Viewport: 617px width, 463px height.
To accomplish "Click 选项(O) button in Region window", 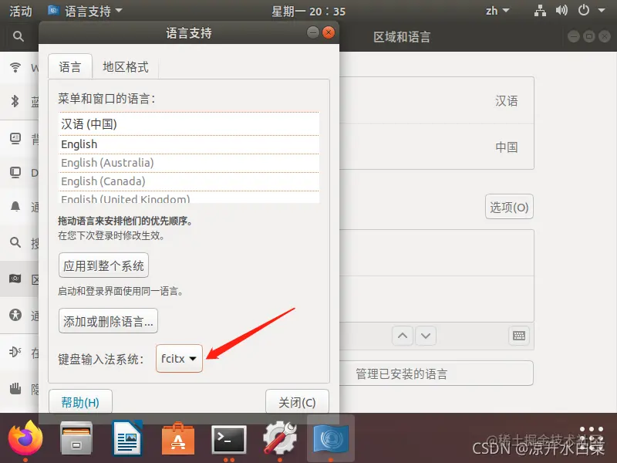I will click(509, 207).
